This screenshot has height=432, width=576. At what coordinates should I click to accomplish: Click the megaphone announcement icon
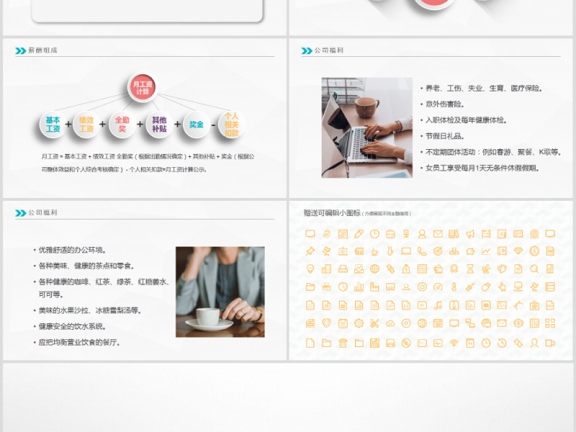tap(469, 233)
